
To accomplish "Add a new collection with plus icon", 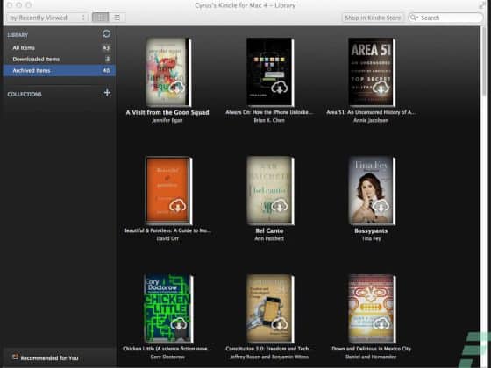I will point(107,93).
